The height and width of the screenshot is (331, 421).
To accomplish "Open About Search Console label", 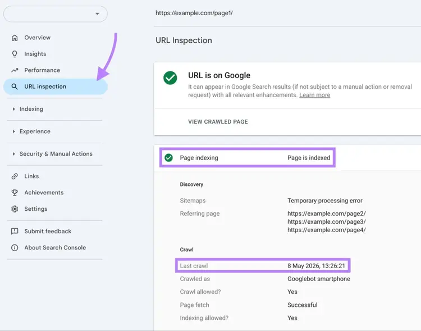I will (55, 248).
